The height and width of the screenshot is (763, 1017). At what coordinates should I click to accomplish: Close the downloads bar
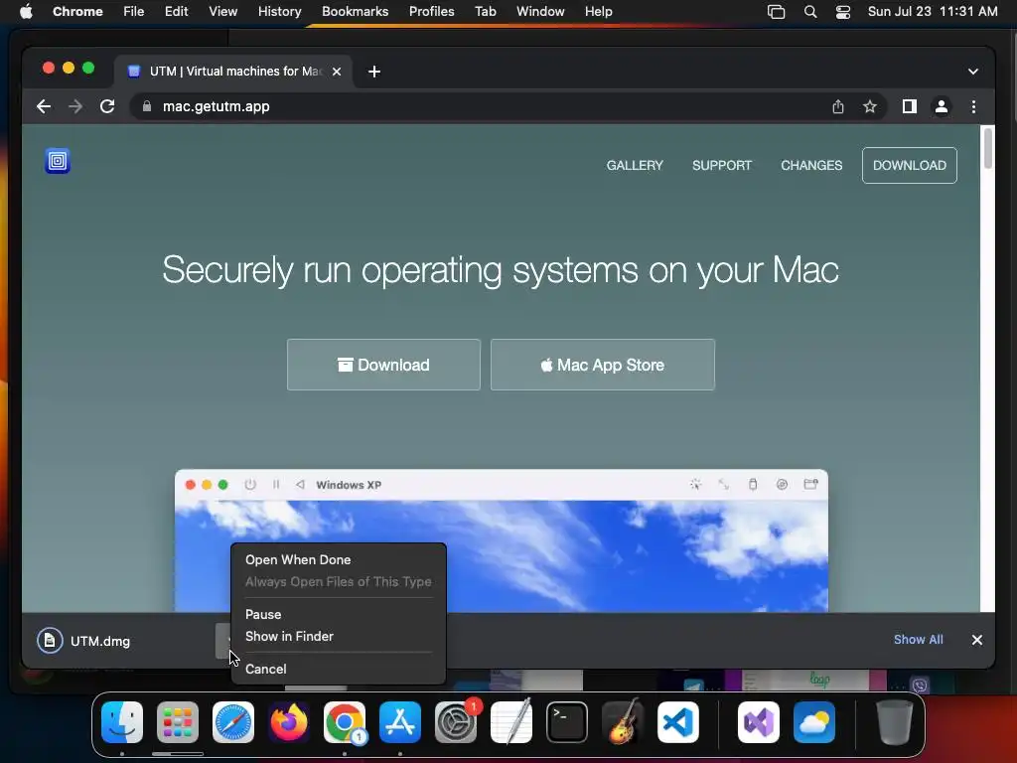tap(977, 640)
